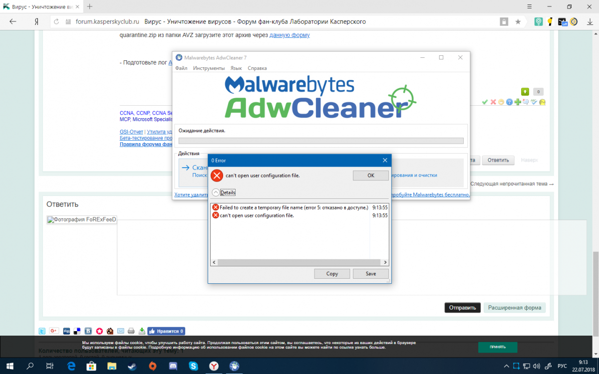Click the green checkmark post icon
The height and width of the screenshot is (374, 599).
tap(485, 102)
